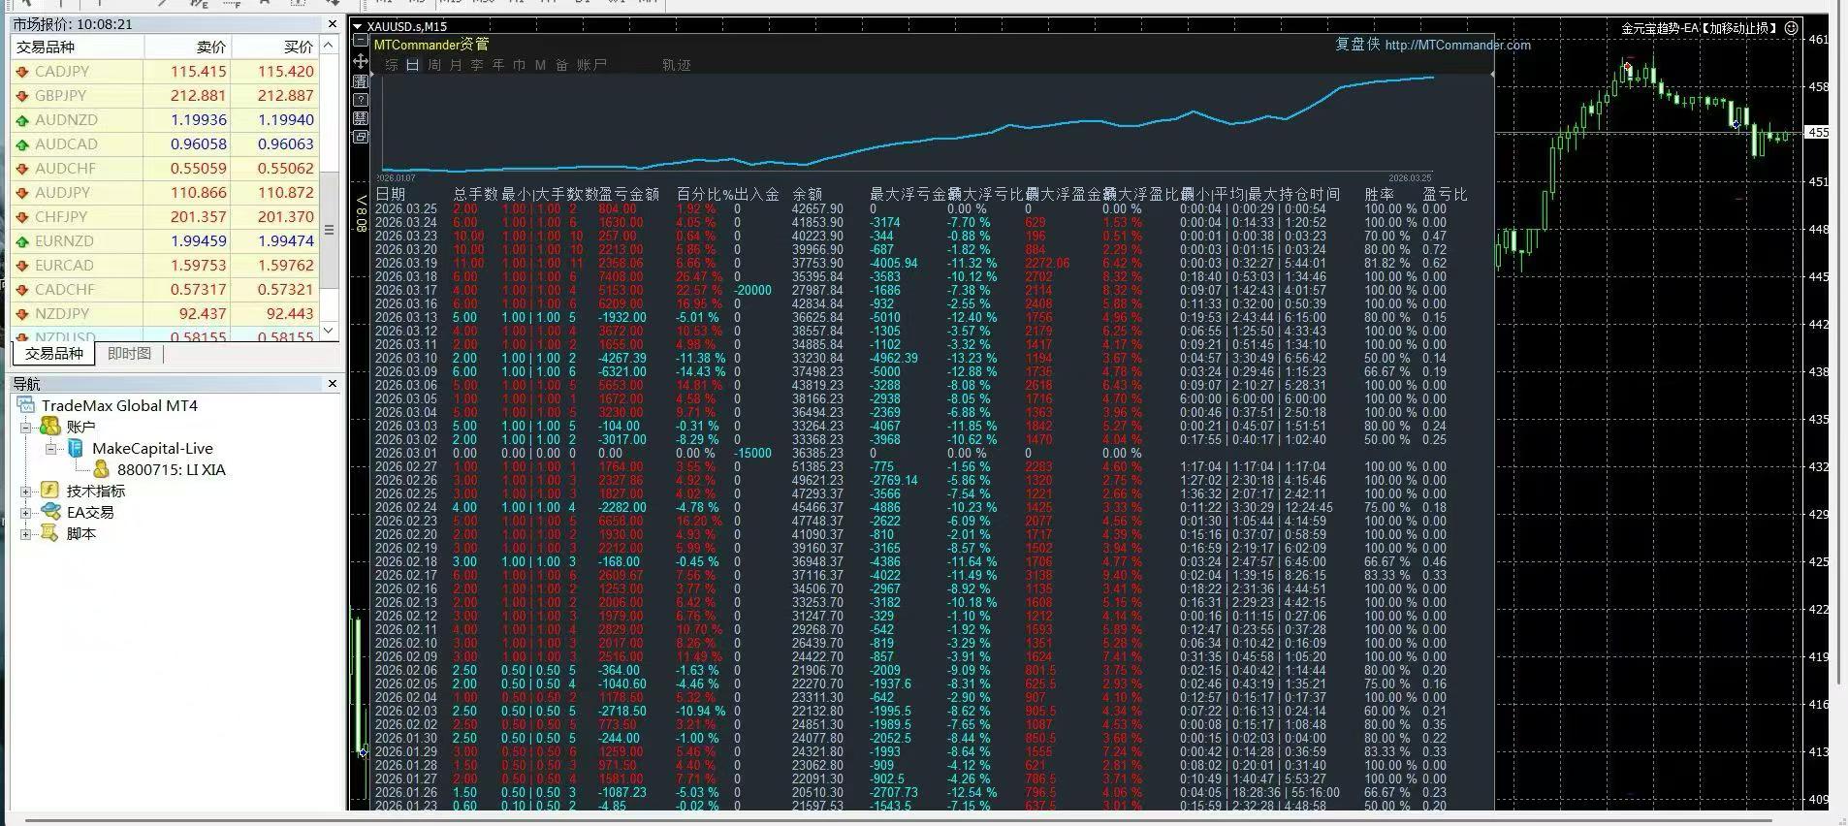Image resolution: width=1848 pixels, height=826 pixels.
Task: Click the 胜率 column header in results table
Action: 1379,194
